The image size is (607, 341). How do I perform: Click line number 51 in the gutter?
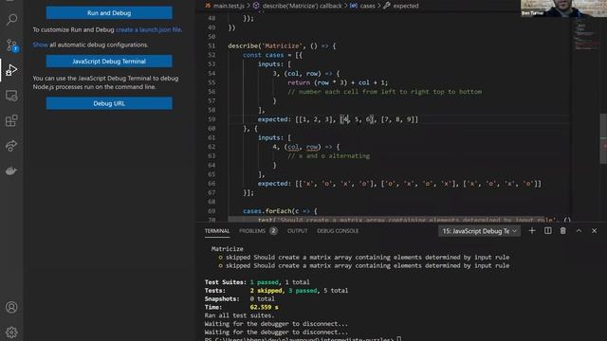(212, 46)
